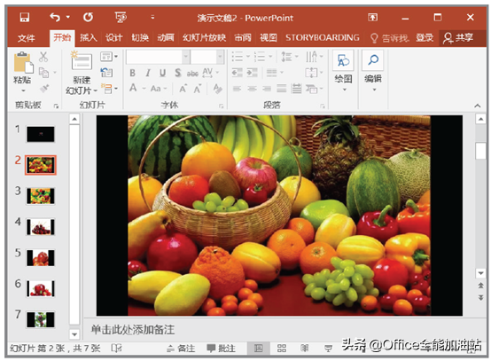Expand the 粘贴 dropdown arrow

pos(23,90)
